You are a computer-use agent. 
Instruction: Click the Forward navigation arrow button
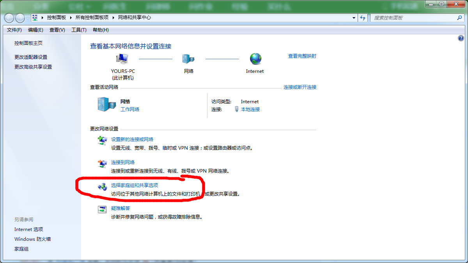20,18
